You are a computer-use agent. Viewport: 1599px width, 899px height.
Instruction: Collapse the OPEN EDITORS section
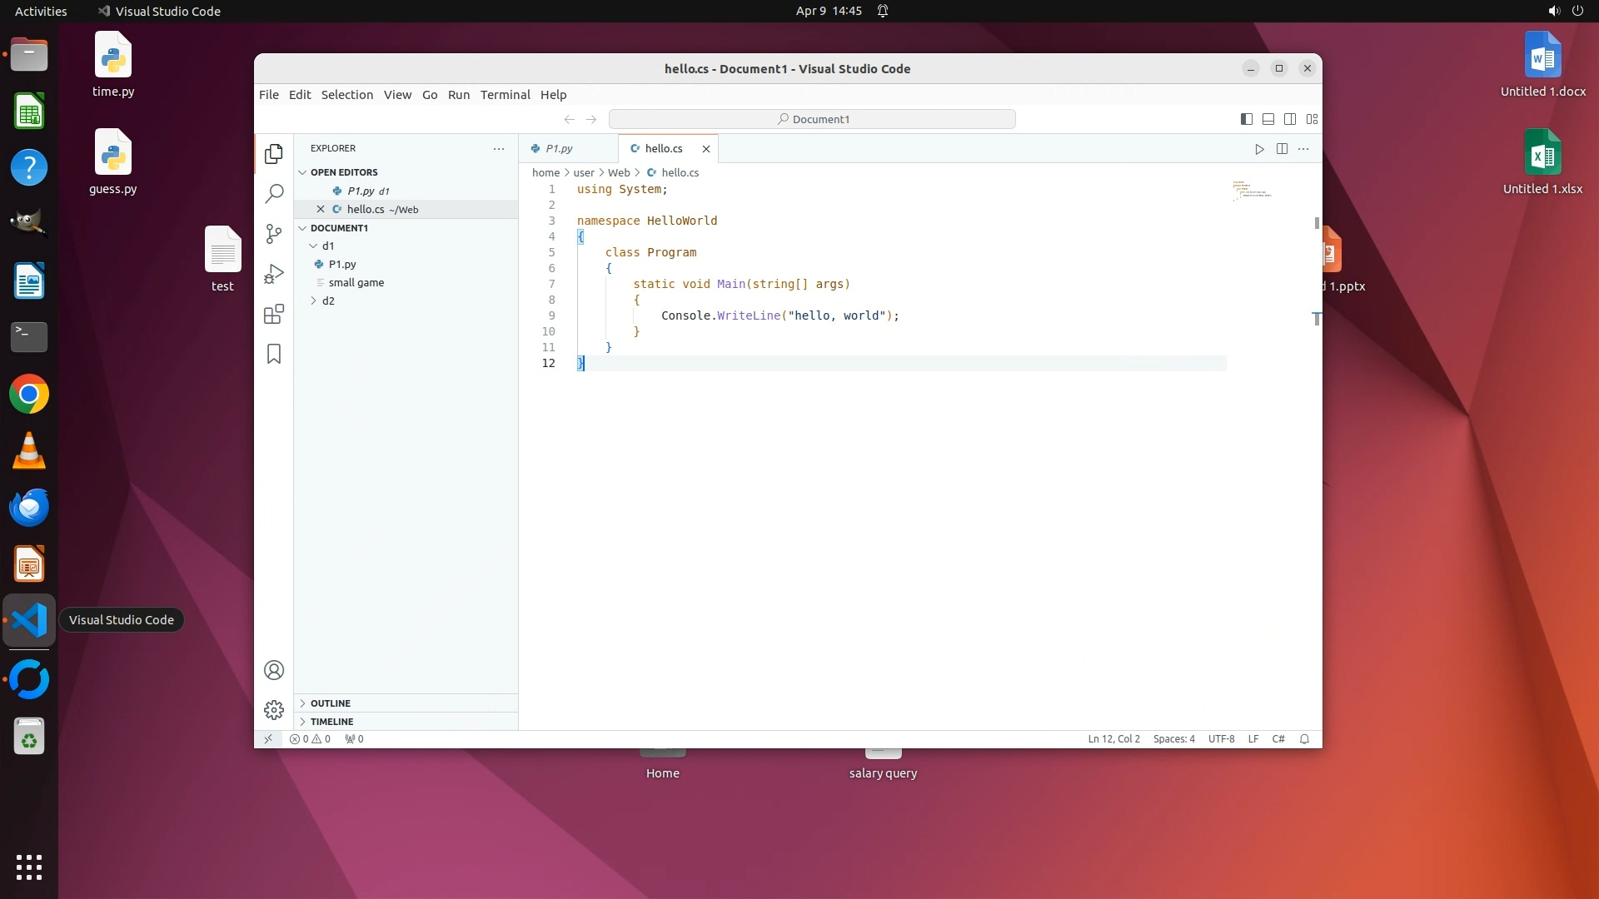[x=343, y=172]
